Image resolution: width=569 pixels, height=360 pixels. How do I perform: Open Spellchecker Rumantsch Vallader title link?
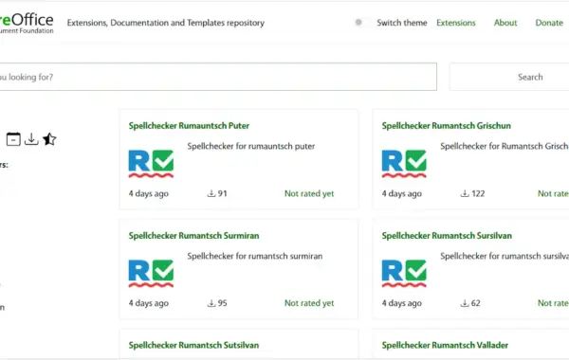pos(445,345)
